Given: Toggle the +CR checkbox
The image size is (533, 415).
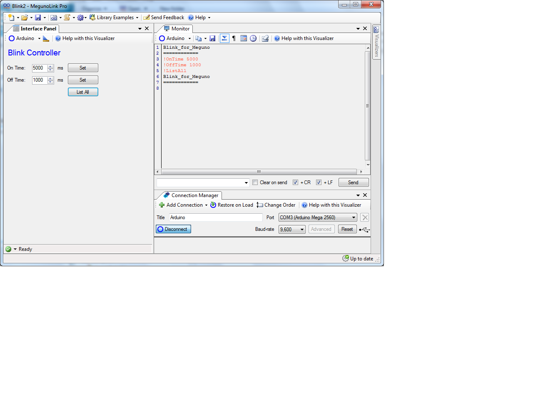Looking at the screenshot, I should (x=295, y=182).
